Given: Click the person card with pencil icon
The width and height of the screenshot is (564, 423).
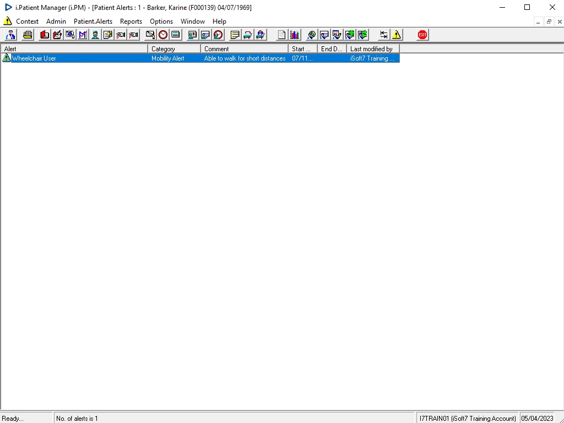Looking at the screenshot, I should coord(337,35).
